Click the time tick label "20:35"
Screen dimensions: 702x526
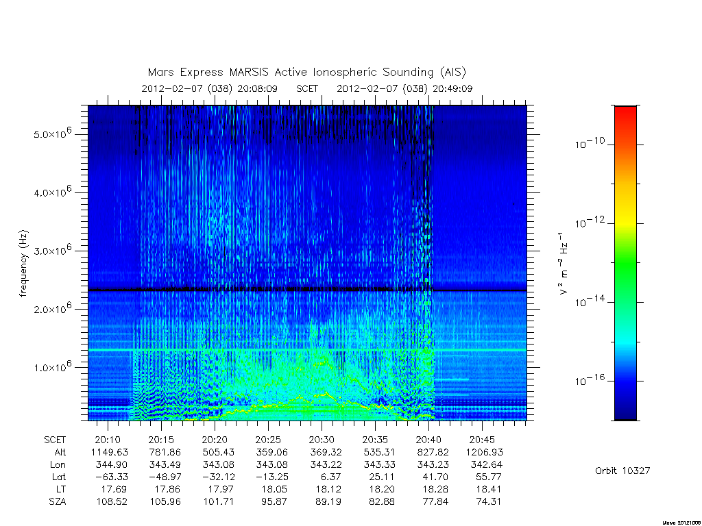coord(375,440)
